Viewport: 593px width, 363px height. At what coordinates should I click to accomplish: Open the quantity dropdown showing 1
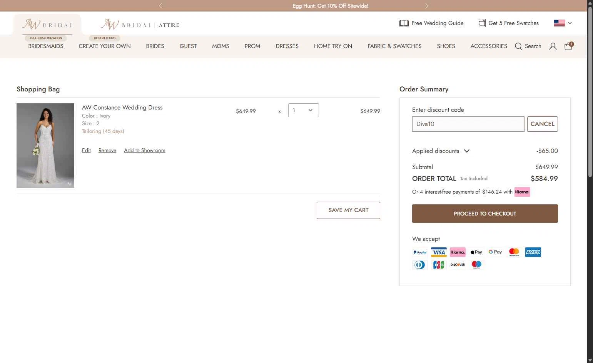(303, 110)
